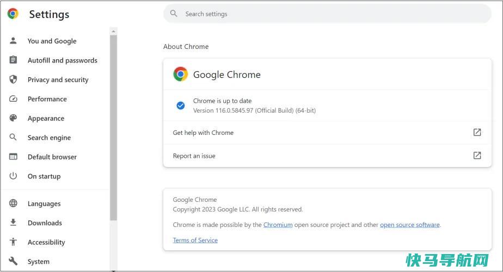Image resolution: width=503 pixels, height=272 pixels.
Task: Open the Terms of Service link
Action: [x=195, y=240]
